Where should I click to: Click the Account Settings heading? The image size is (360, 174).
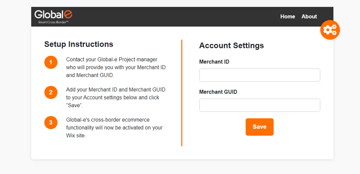coord(231,45)
